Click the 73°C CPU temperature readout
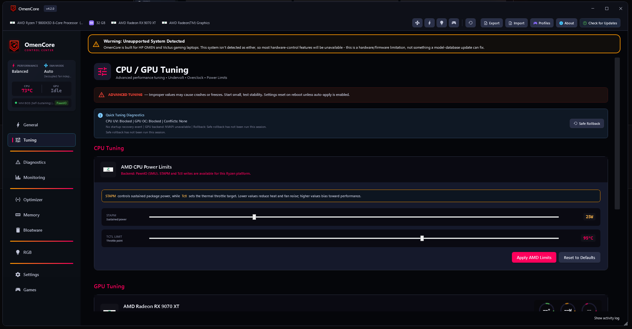632x329 pixels. click(27, 91)
